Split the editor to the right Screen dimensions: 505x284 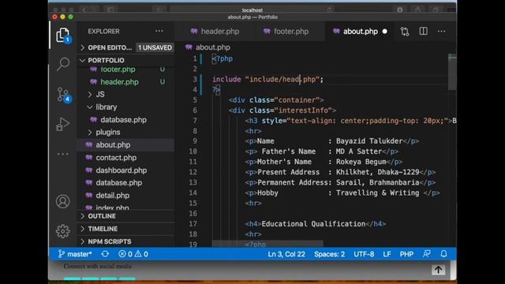[423, 32]
